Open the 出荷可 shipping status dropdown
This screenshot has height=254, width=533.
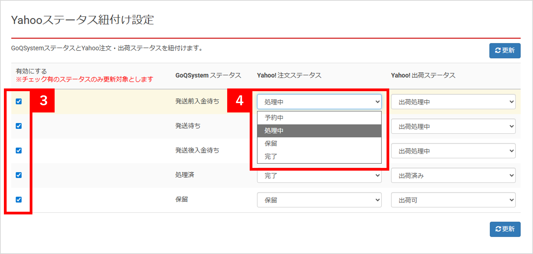(x=453, y=200)
